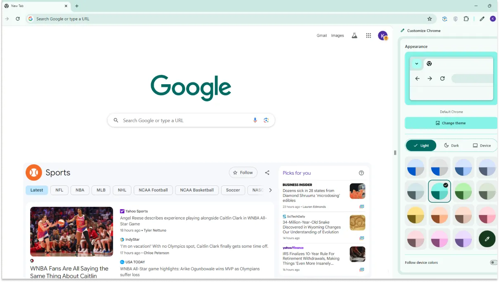Click the side panel resize handle
499x282 pixels.
click(395, 152)
